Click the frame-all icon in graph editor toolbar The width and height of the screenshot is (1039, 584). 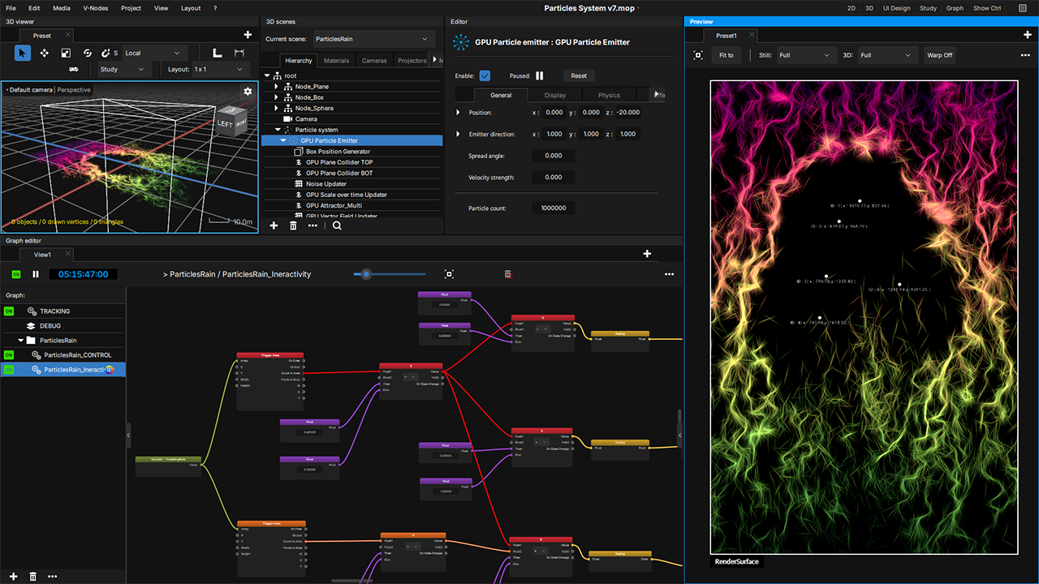pyautogui.click(x=449, y=274)
